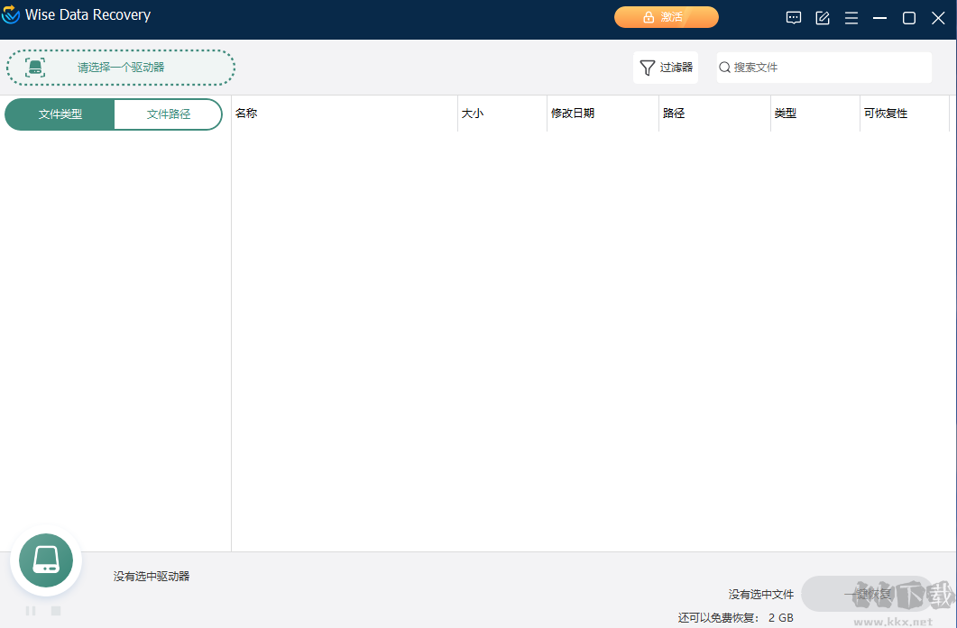Switch to the 文件类型 tab

[59, 114]
